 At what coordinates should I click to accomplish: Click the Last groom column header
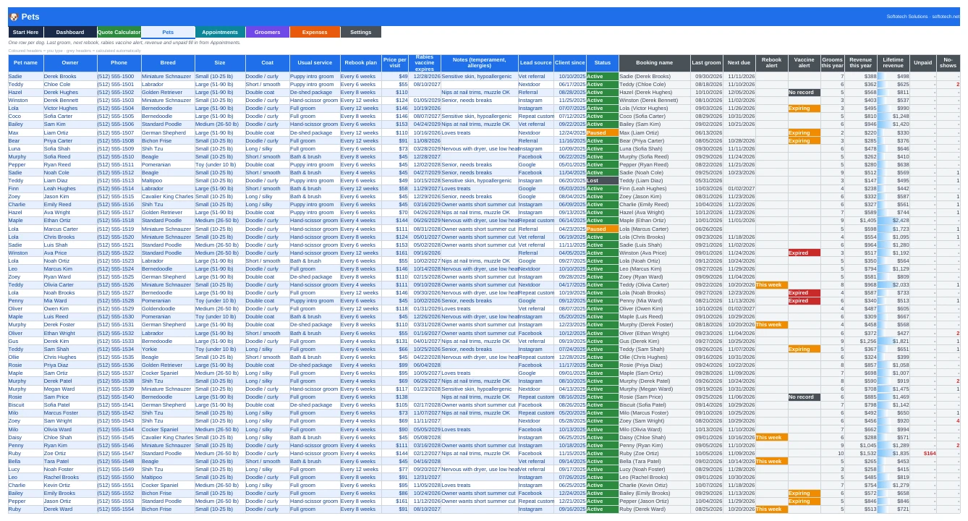click(707, 64)
